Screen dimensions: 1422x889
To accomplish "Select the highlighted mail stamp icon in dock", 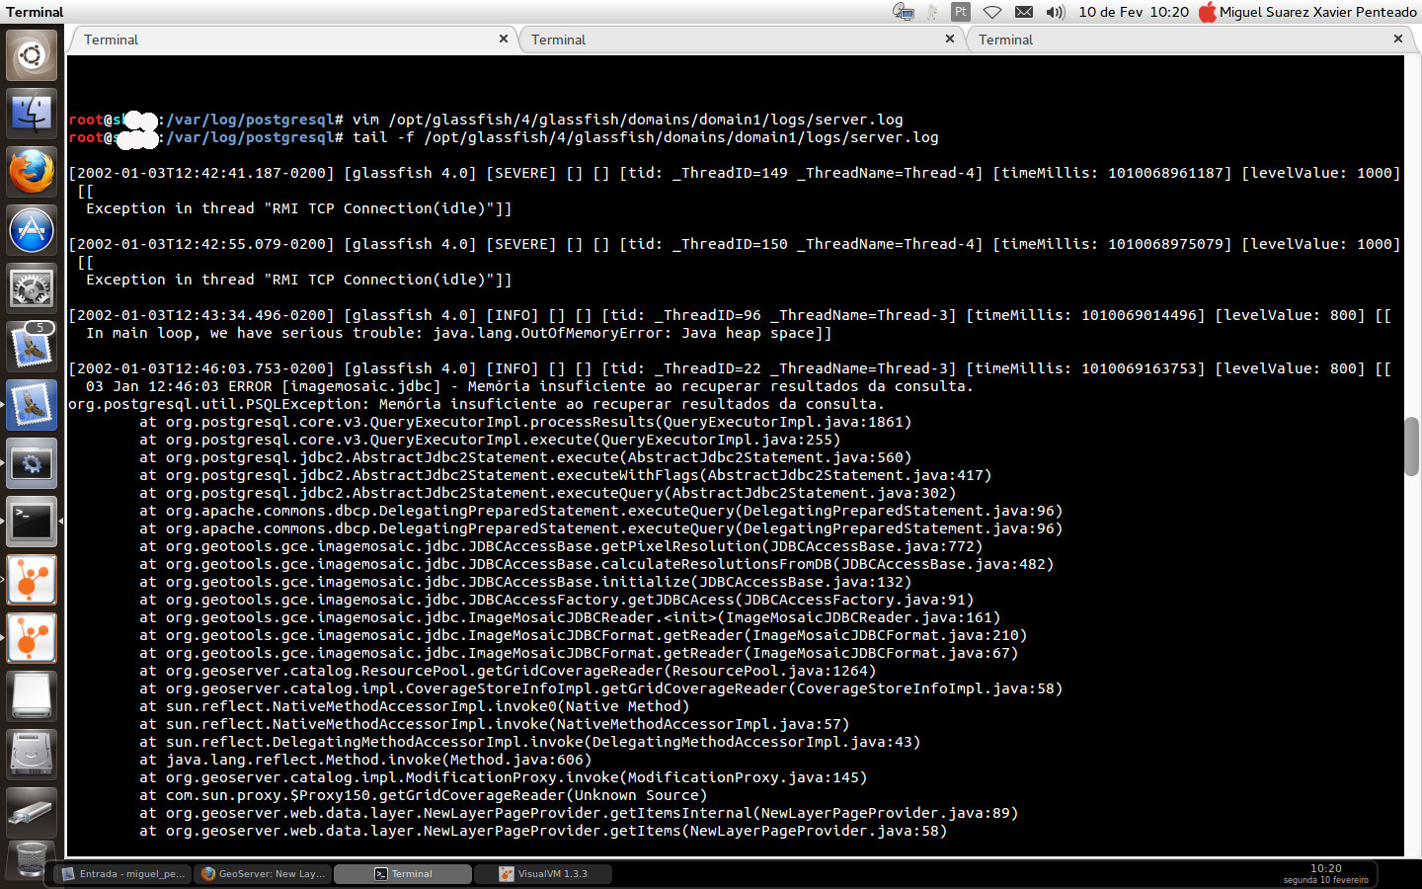I will pos(32,405).
